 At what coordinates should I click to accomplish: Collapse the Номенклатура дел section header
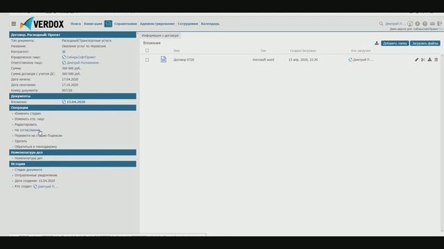(72, 152)
